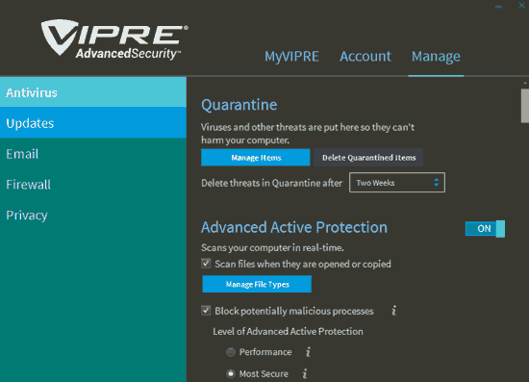This screenshot has height=382, width=529.
Task: Show info icon next to Performance
Action: point(308,352)
